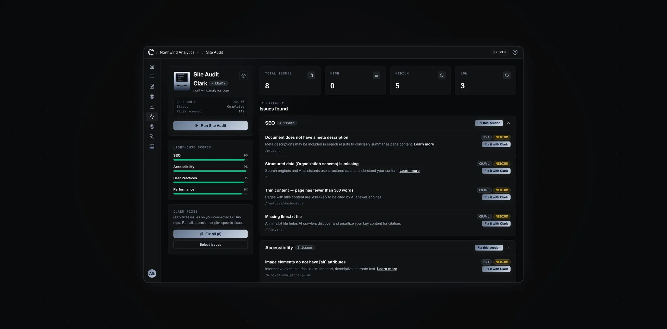Click the MEDIUM tag on alt attributes issue
The height and width of the screenshot is (329, 667).
pyautogui.click(x=502, y=262)
